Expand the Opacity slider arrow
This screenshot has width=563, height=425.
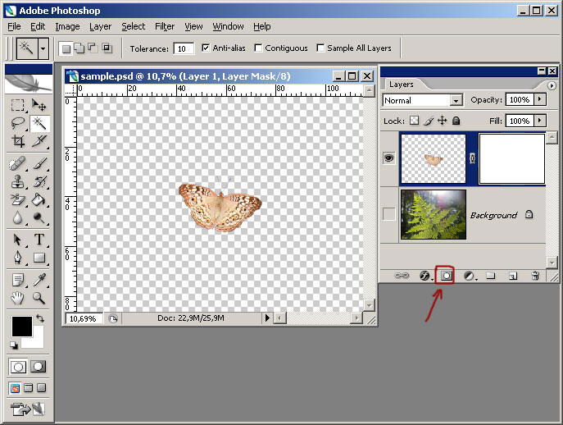tap(539, 100)
